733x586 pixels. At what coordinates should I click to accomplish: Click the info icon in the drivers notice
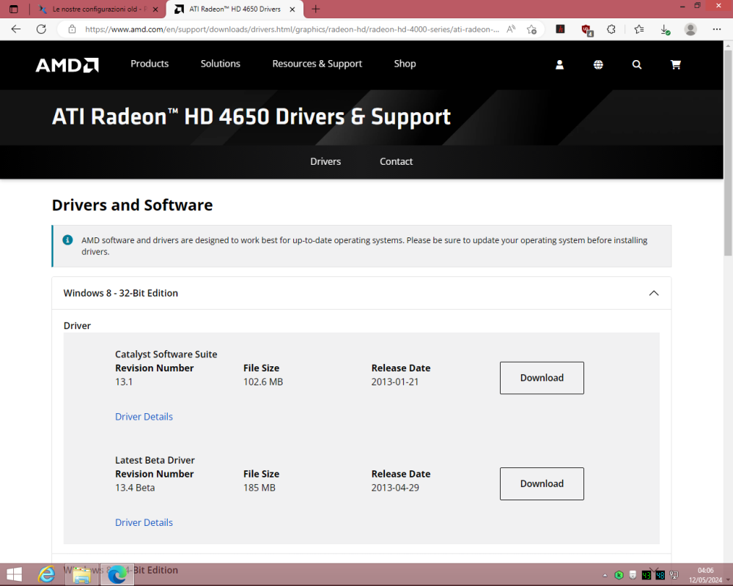67,240
